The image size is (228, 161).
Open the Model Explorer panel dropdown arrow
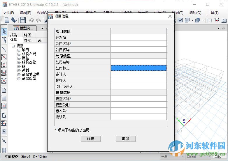(43, 28)
